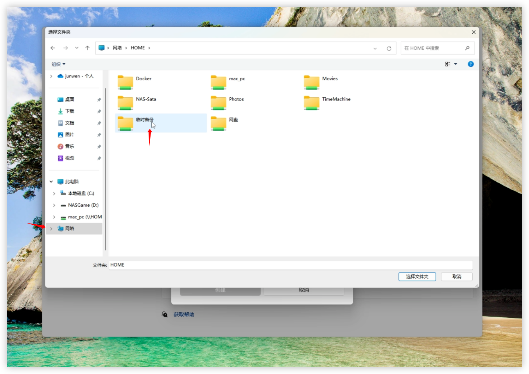Expand the 网络 tree node

[x=51, y=229]
